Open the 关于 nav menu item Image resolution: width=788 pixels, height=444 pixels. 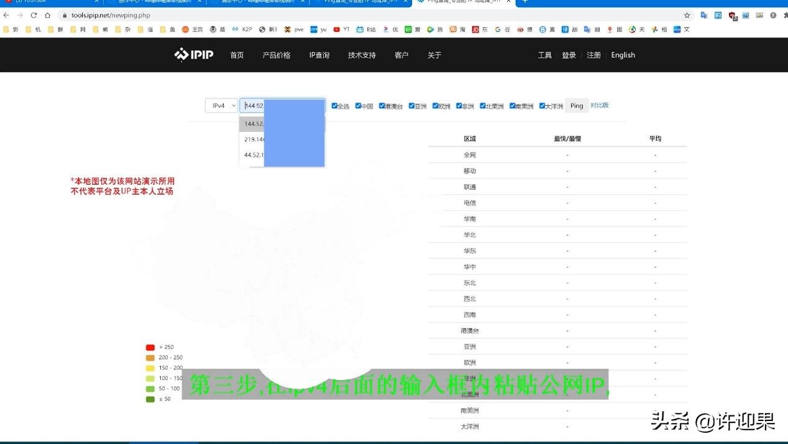pos(434,55)
